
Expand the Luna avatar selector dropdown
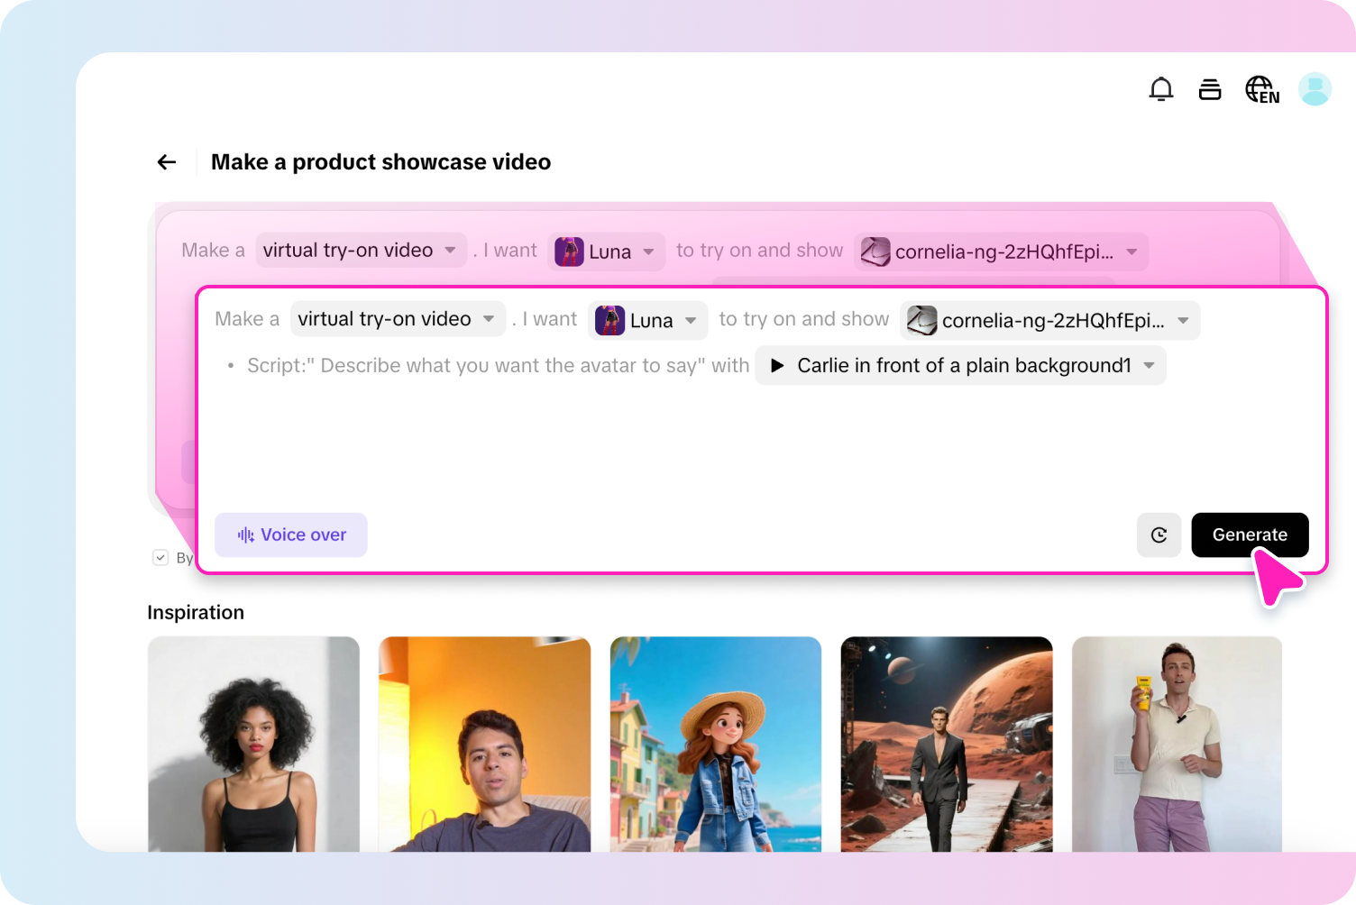(x=691, y=320)
